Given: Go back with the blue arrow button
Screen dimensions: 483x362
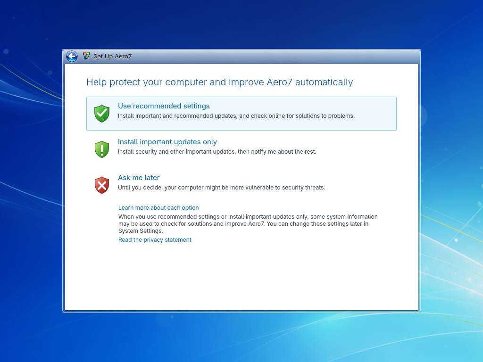Looking at the screenshot, I should pos(72,57).
